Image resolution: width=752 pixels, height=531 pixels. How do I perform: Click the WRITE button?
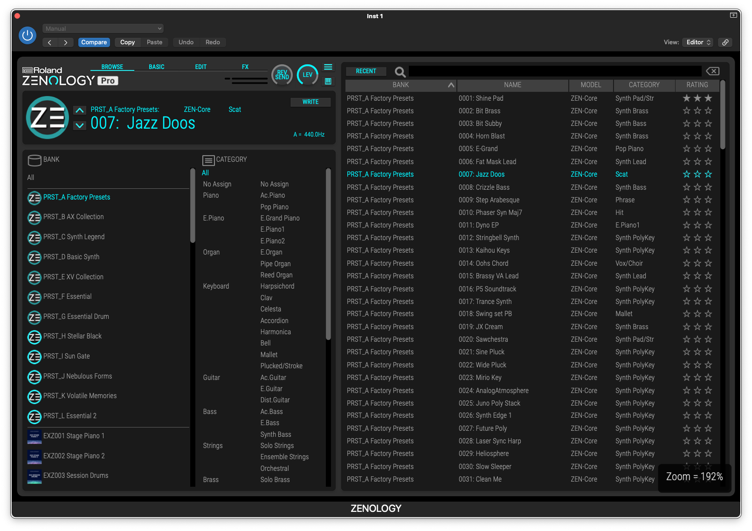click(310, 102)
